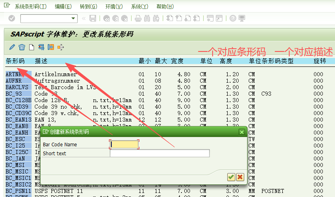
Task: Confirm dialog with the green checkmark button
Action: pyautogui.click(x=231, y=177)
